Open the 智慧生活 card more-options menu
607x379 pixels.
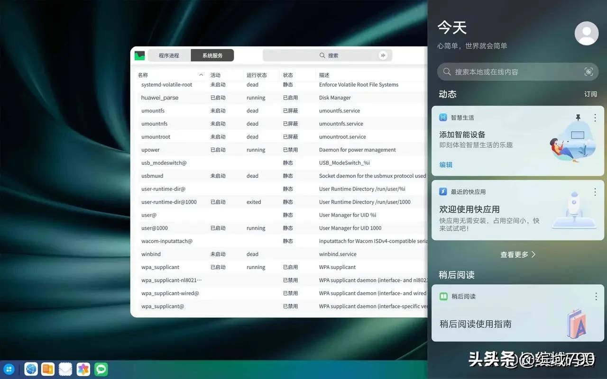[595, 117]
